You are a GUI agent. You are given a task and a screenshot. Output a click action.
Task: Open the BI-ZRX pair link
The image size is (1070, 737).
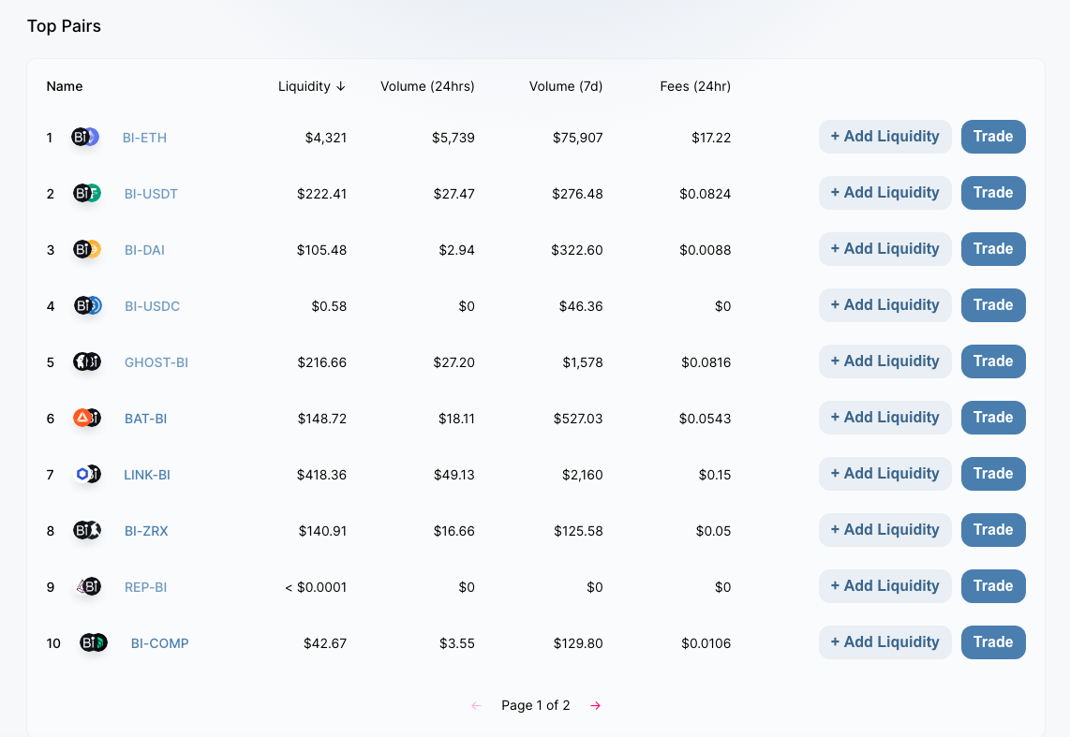pos(146,531)
